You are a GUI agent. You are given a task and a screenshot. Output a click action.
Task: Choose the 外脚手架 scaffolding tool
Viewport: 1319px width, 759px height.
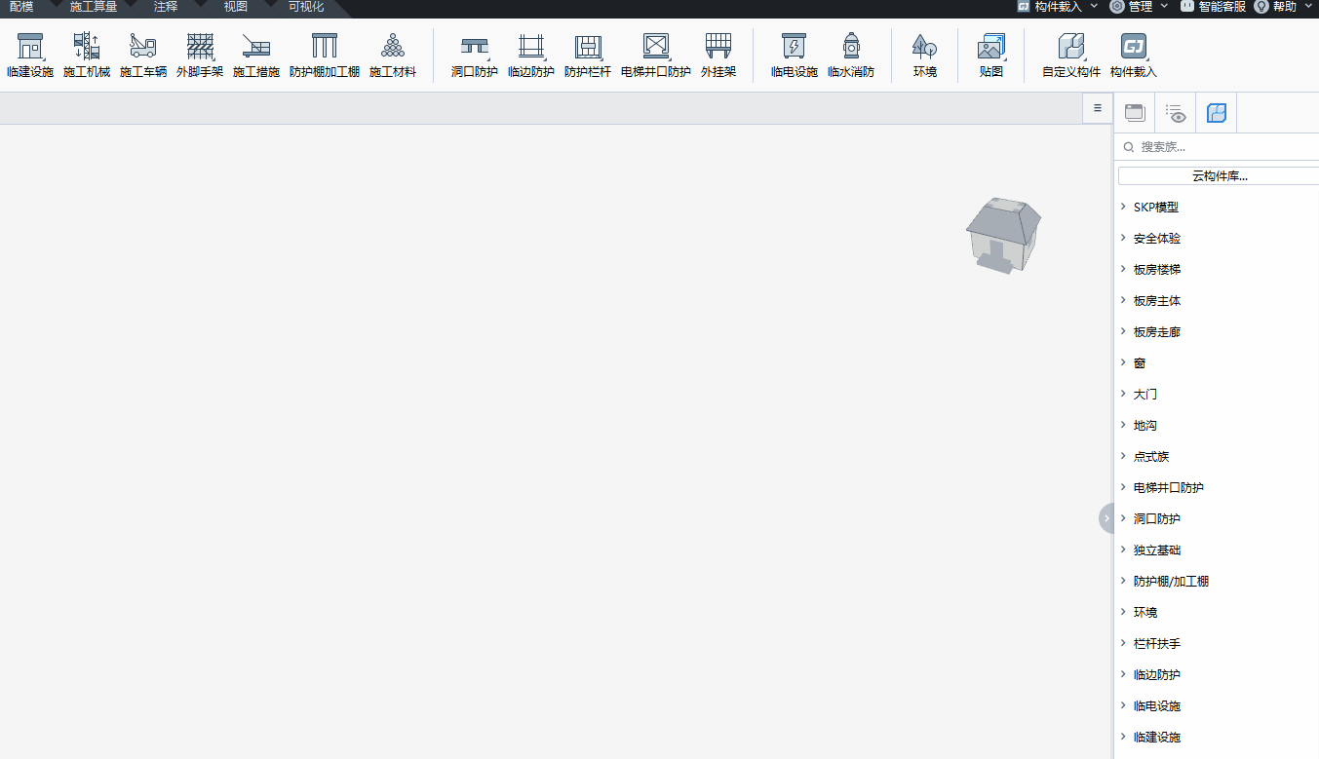pos(200,56)
